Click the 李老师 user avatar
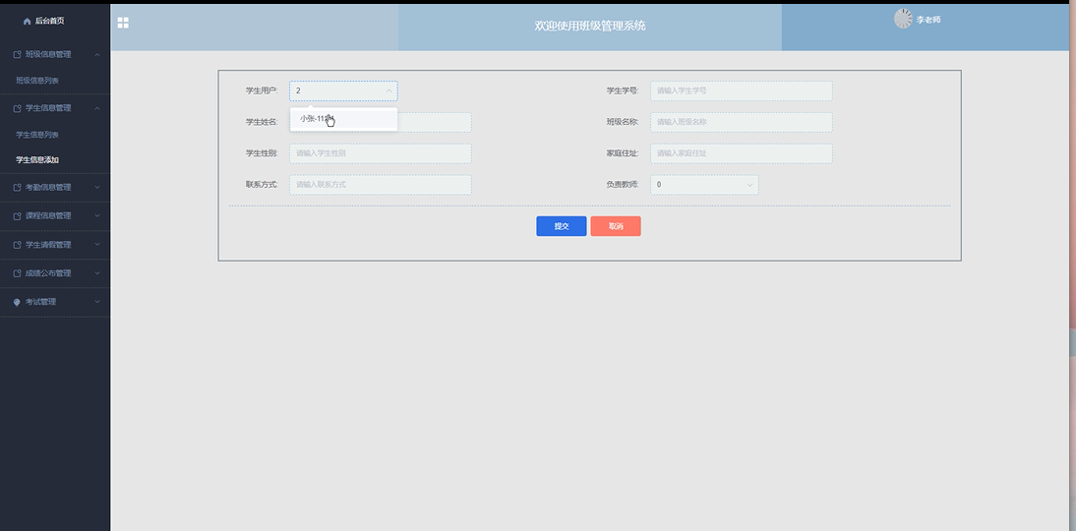Image resolution: width=1076 pixels, height=531 pixels. tap(903, 19)
